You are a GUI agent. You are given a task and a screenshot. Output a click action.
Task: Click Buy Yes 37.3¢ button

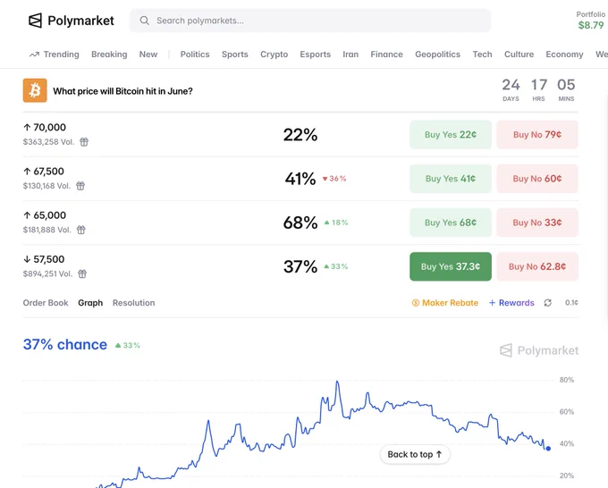pos(450,266)
